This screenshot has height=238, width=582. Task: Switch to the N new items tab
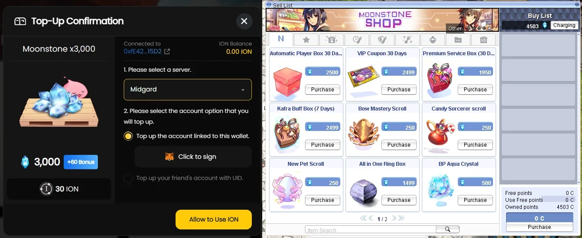tap(281, 39)
